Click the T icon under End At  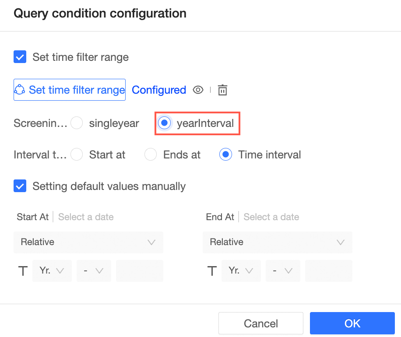pos(212,271)
